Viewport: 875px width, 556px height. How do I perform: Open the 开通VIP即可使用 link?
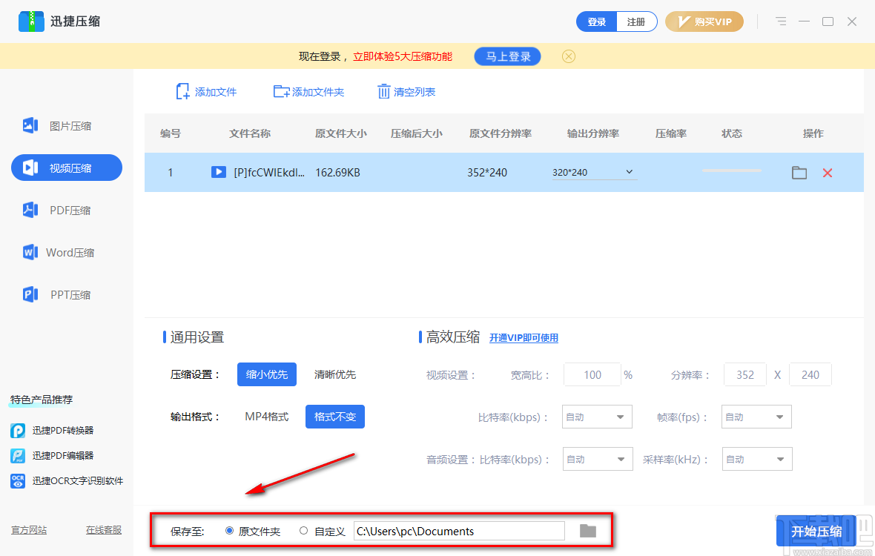click(524, 337)
